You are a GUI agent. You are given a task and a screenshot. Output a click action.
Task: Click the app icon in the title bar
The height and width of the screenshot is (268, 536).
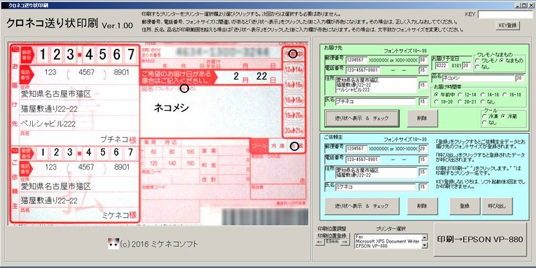5,4
